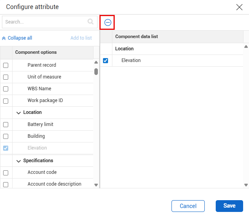Collapse the Specifications group
The width and height of the screenshot is (249, 219).
(x=18, y=161)
